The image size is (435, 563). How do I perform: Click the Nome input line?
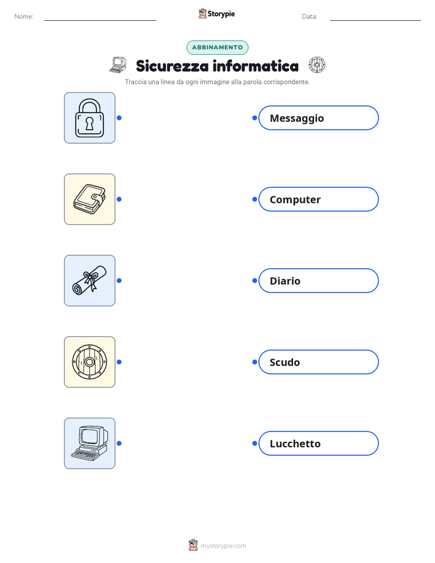click(100, 17)
